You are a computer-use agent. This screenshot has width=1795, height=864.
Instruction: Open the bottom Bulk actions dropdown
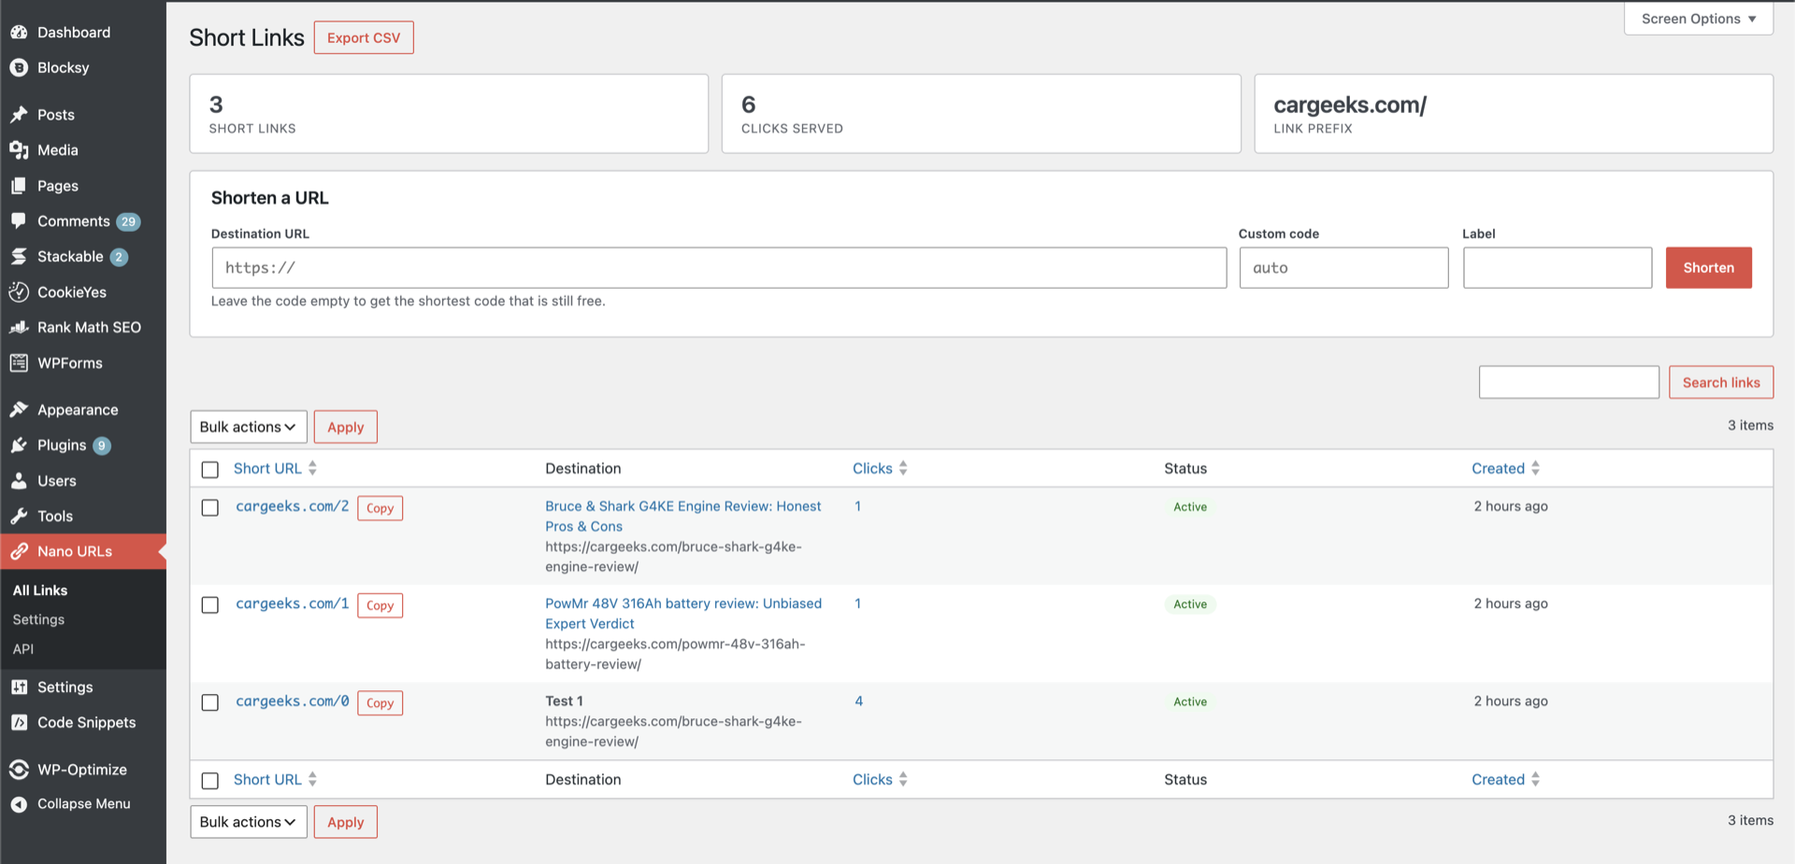tap(249, 822)
